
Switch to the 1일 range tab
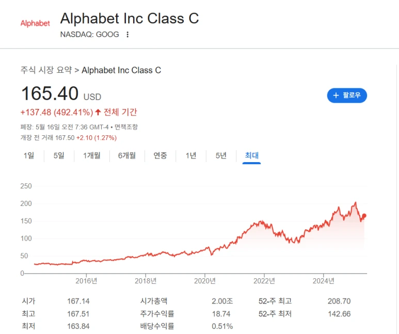pyautogui.click(x=28, y=155)
